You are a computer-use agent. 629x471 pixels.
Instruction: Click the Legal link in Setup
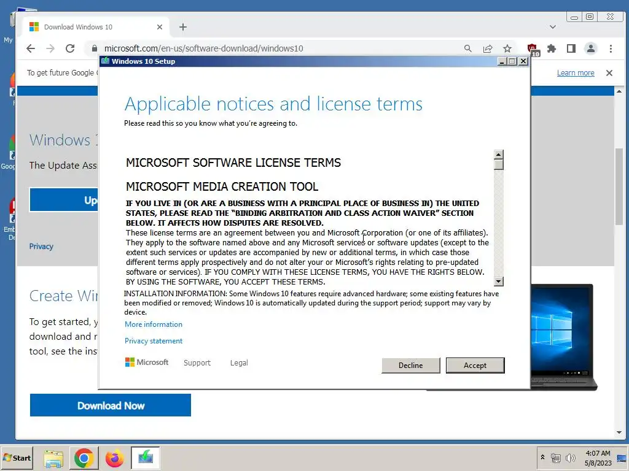(239, 363)
